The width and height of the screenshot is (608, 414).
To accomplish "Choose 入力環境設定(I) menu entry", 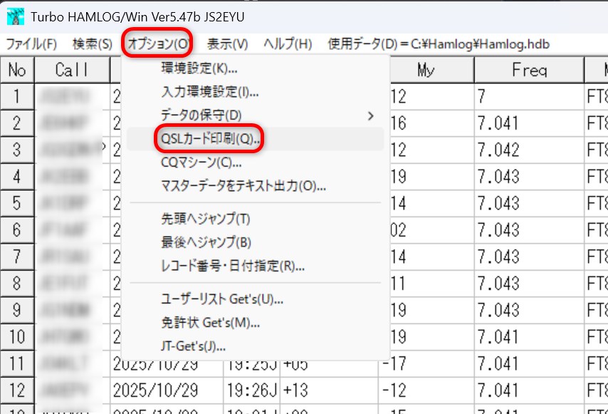I will point(209,92).
